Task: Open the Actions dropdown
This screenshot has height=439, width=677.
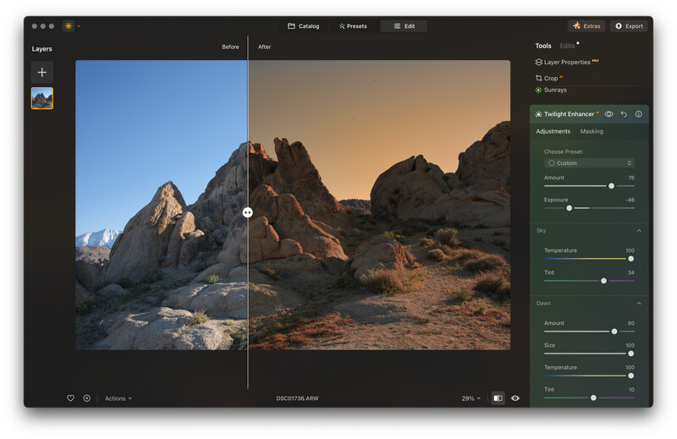Action: click(118, 398)
